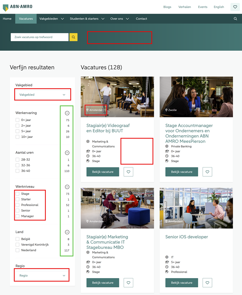The width and height of the screenshot is (242, 295).
Task: Click the yellow search magnifier button
Action: pos(73,37)
